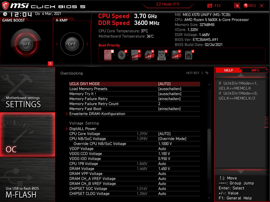Select the DRAM CH_A VREF Voltage row
270x202 pixels.
click(x=135, y=179)
